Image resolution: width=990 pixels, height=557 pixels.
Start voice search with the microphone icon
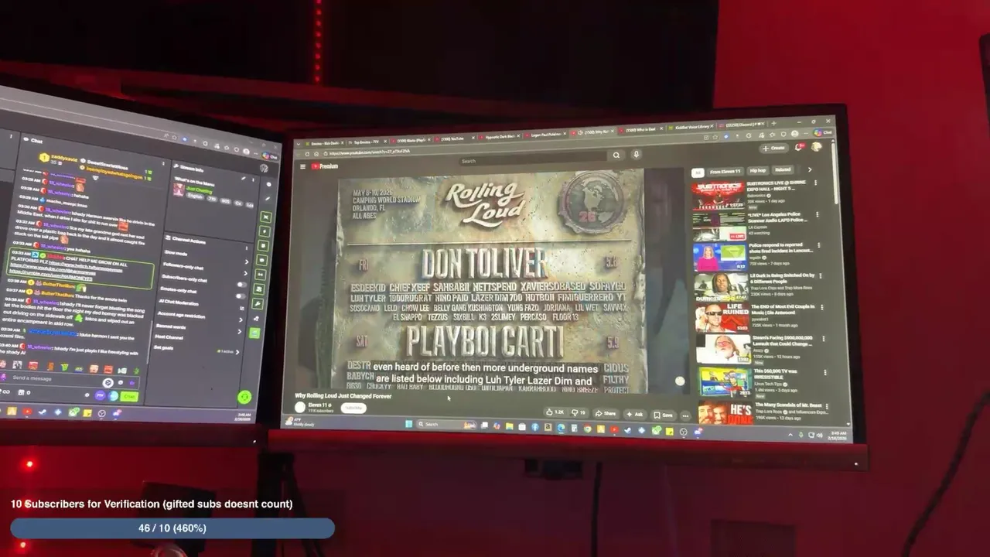637,154
